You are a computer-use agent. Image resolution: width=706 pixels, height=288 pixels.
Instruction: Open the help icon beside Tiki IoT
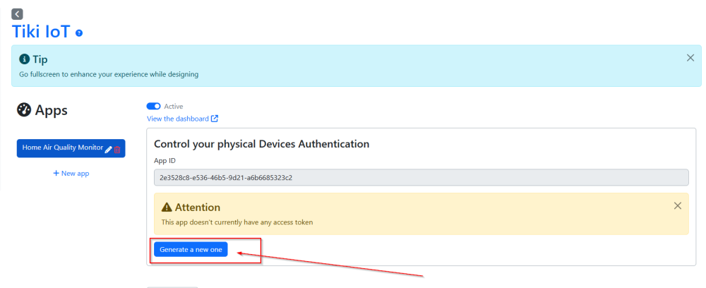click(x=79, y=33)
